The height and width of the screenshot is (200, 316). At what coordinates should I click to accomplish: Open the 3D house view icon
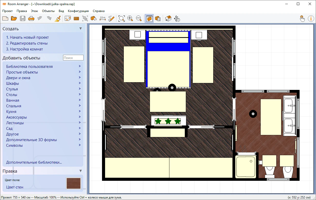tap(168, 18)
